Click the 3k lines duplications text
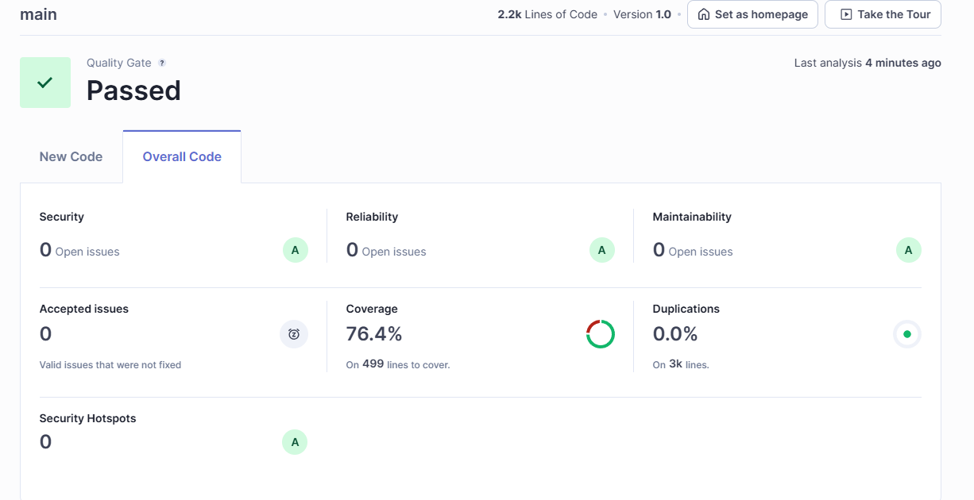Viewport: 974px width, 500px height. 681,364
